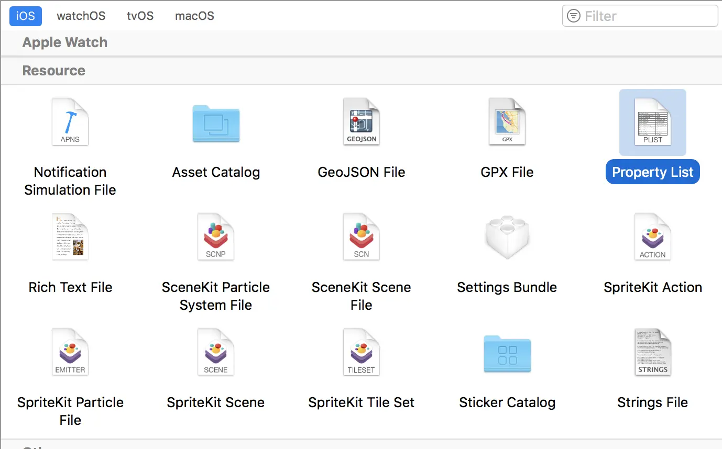Viewport: 722px width, 449px height.
Task: Focus the Filter text field
Action: (640, 16)
